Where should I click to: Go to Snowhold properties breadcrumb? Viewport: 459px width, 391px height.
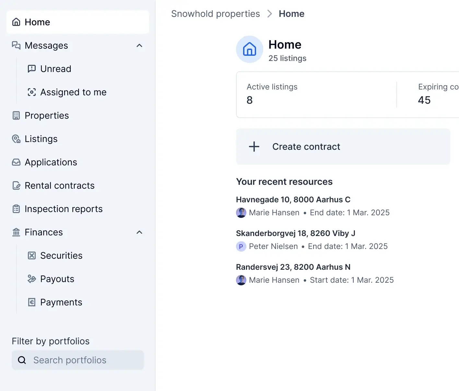[215, 14]
